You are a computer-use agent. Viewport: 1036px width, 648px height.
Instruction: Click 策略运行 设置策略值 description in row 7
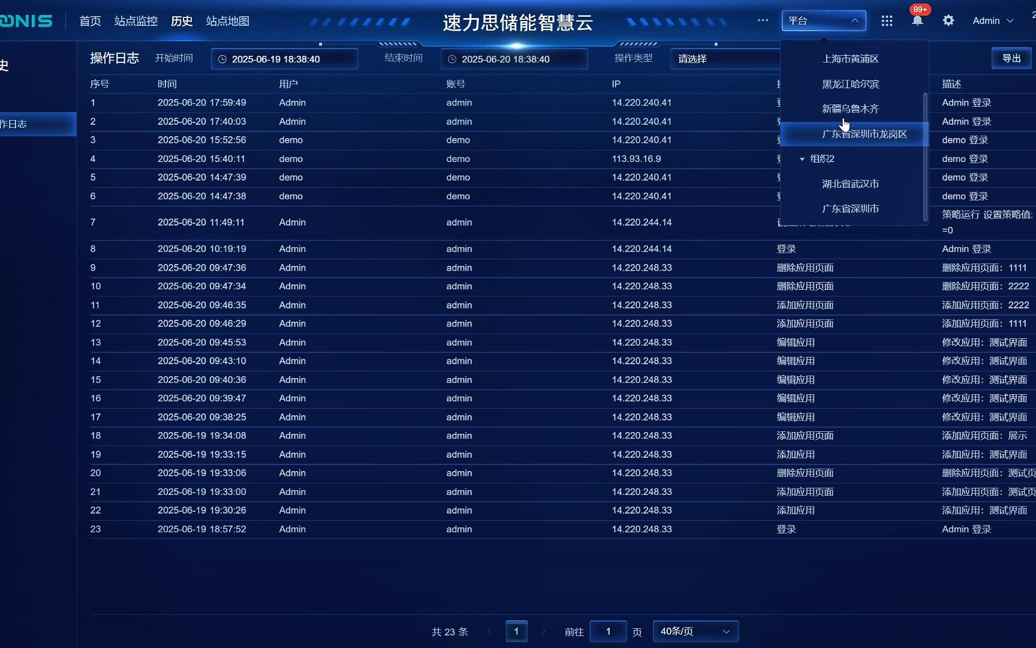pos(987,222)
